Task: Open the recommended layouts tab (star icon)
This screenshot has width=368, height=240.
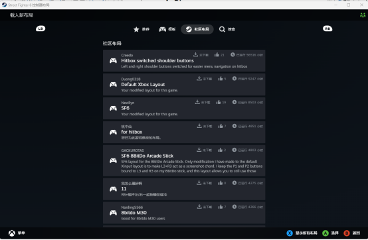Action: click(x=141, y=29)
